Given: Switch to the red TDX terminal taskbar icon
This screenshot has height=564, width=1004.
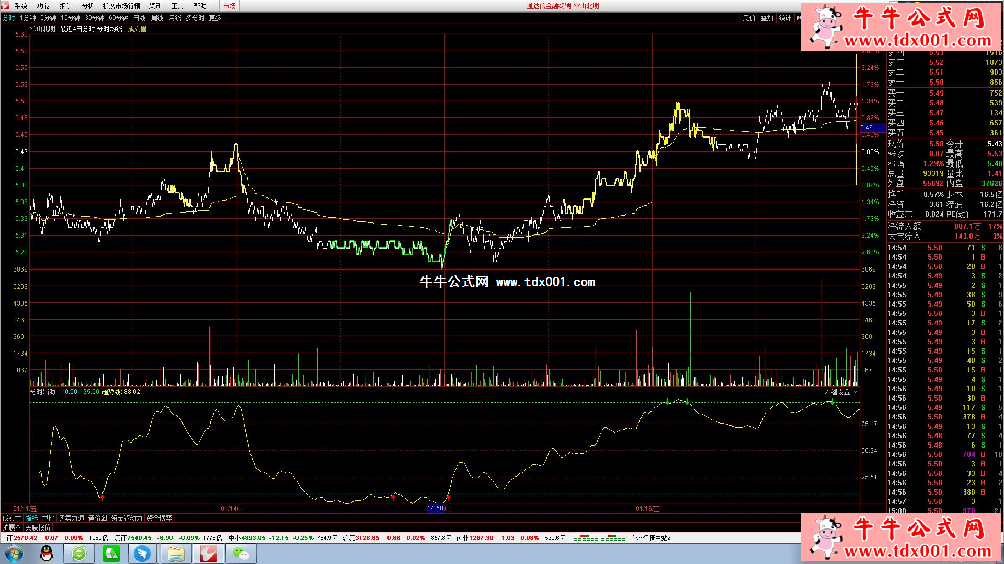Looking at the screenshot, I should tap(208, 553).
